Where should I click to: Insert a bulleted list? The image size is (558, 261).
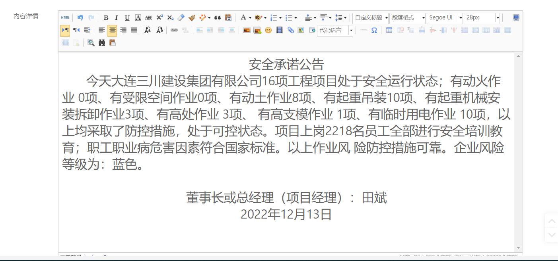(x=289, y=17)
